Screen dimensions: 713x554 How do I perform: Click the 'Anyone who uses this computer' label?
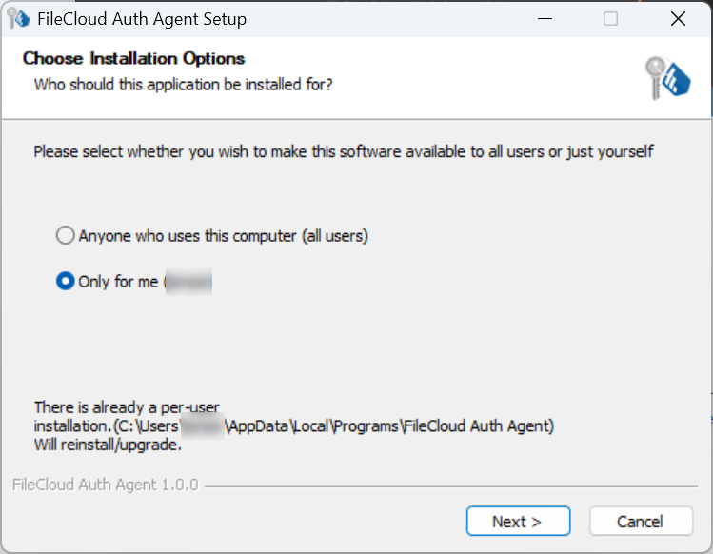click(223, 235)
